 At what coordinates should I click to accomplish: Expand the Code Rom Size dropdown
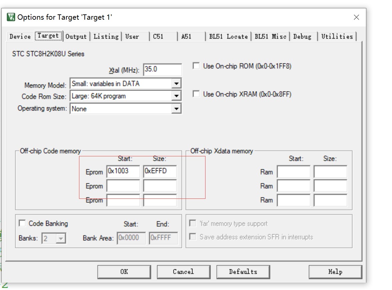pyautogui.click(x=176, y=96)
